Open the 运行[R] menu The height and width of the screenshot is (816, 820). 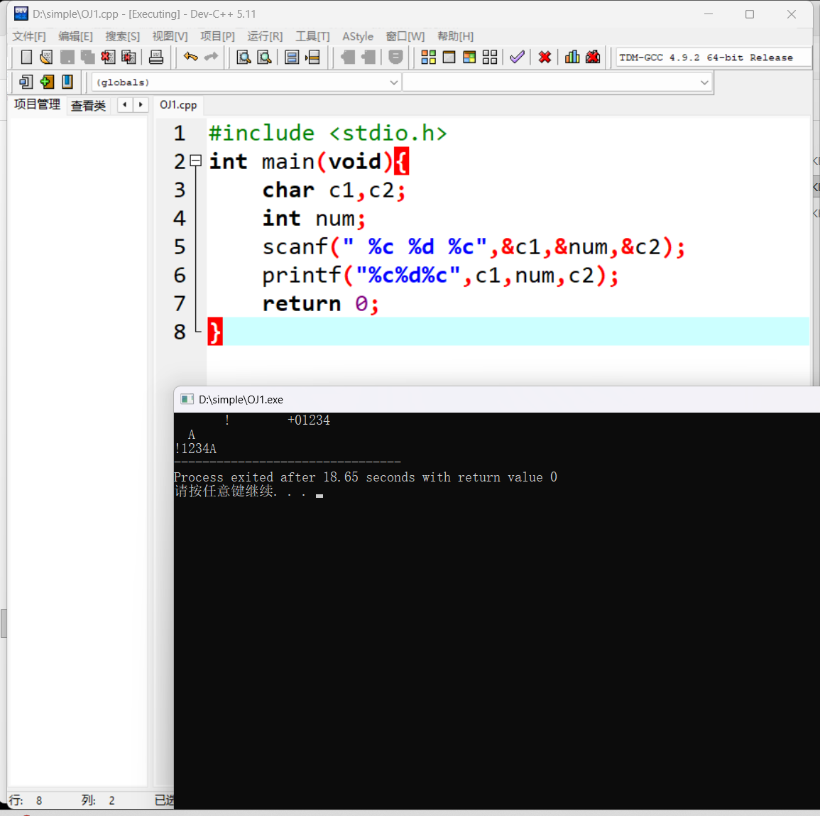pos(265,36)
